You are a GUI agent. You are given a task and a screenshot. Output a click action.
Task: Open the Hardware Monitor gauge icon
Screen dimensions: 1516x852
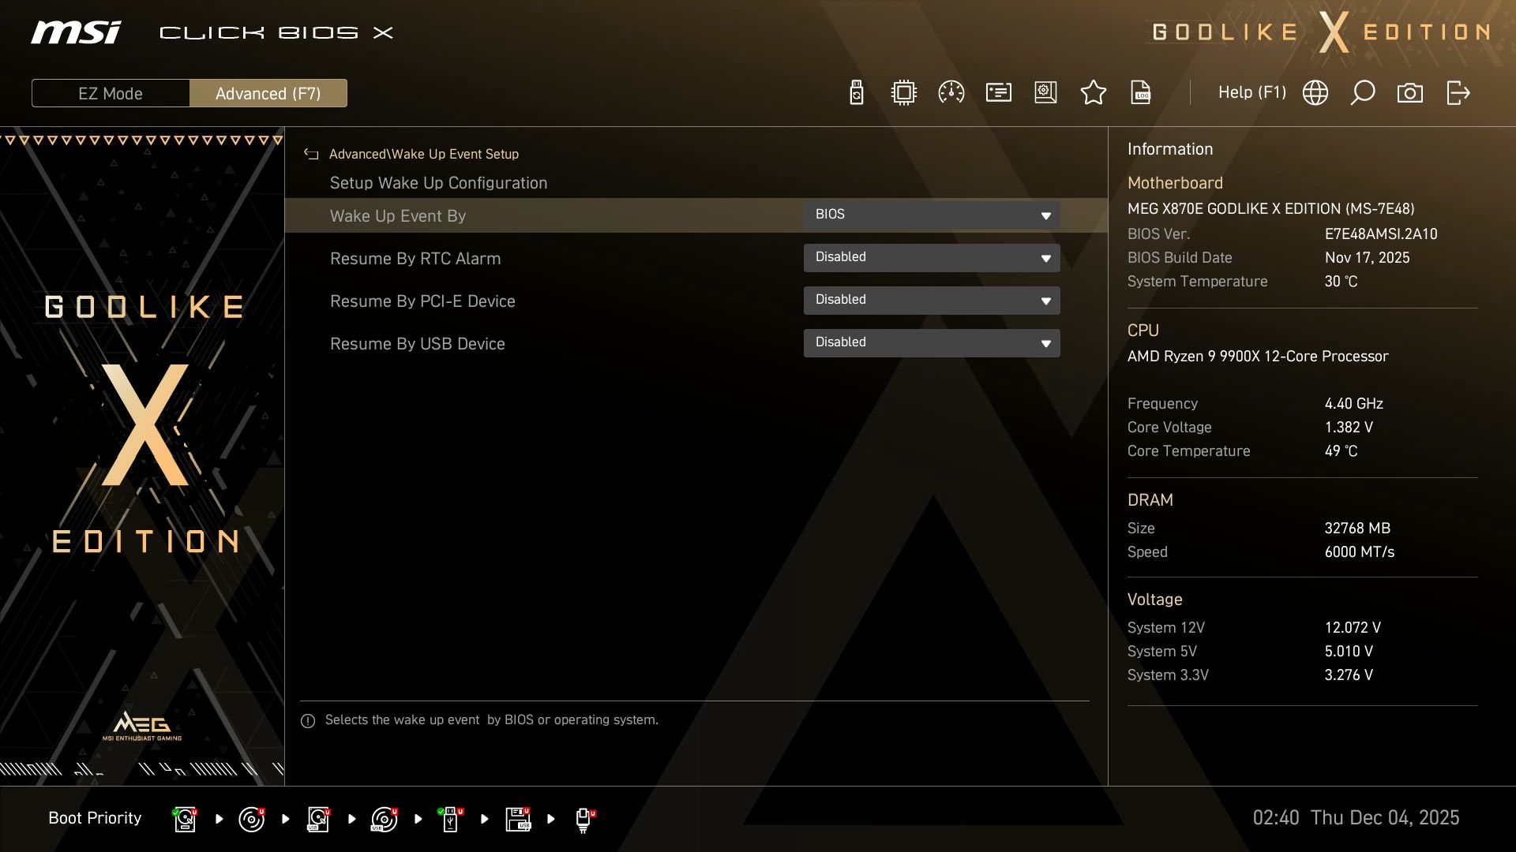[x=951, y=92]
